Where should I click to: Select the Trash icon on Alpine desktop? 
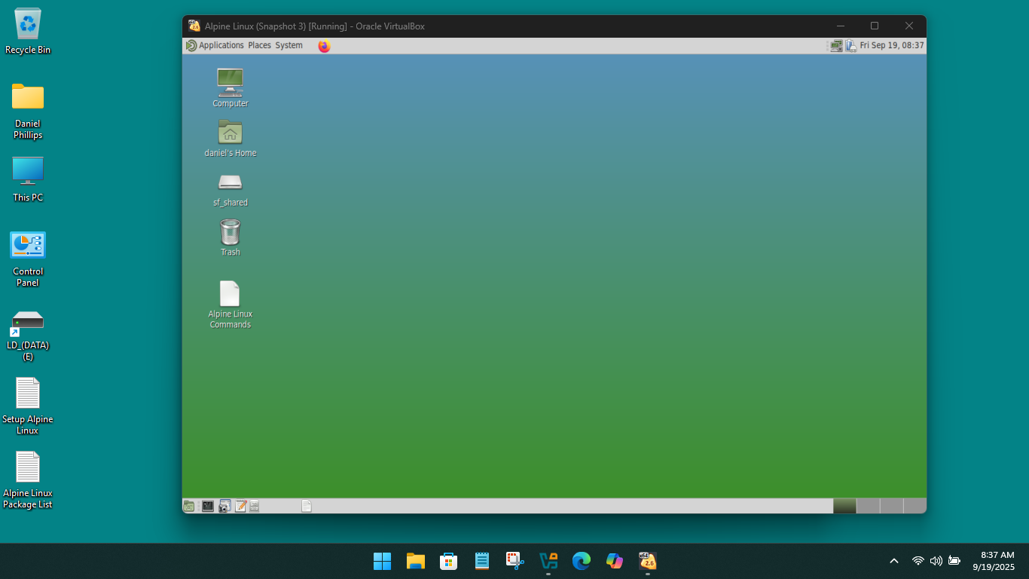point(230,232)
